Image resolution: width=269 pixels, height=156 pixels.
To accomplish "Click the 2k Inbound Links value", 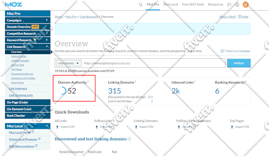I will [176, 91].
